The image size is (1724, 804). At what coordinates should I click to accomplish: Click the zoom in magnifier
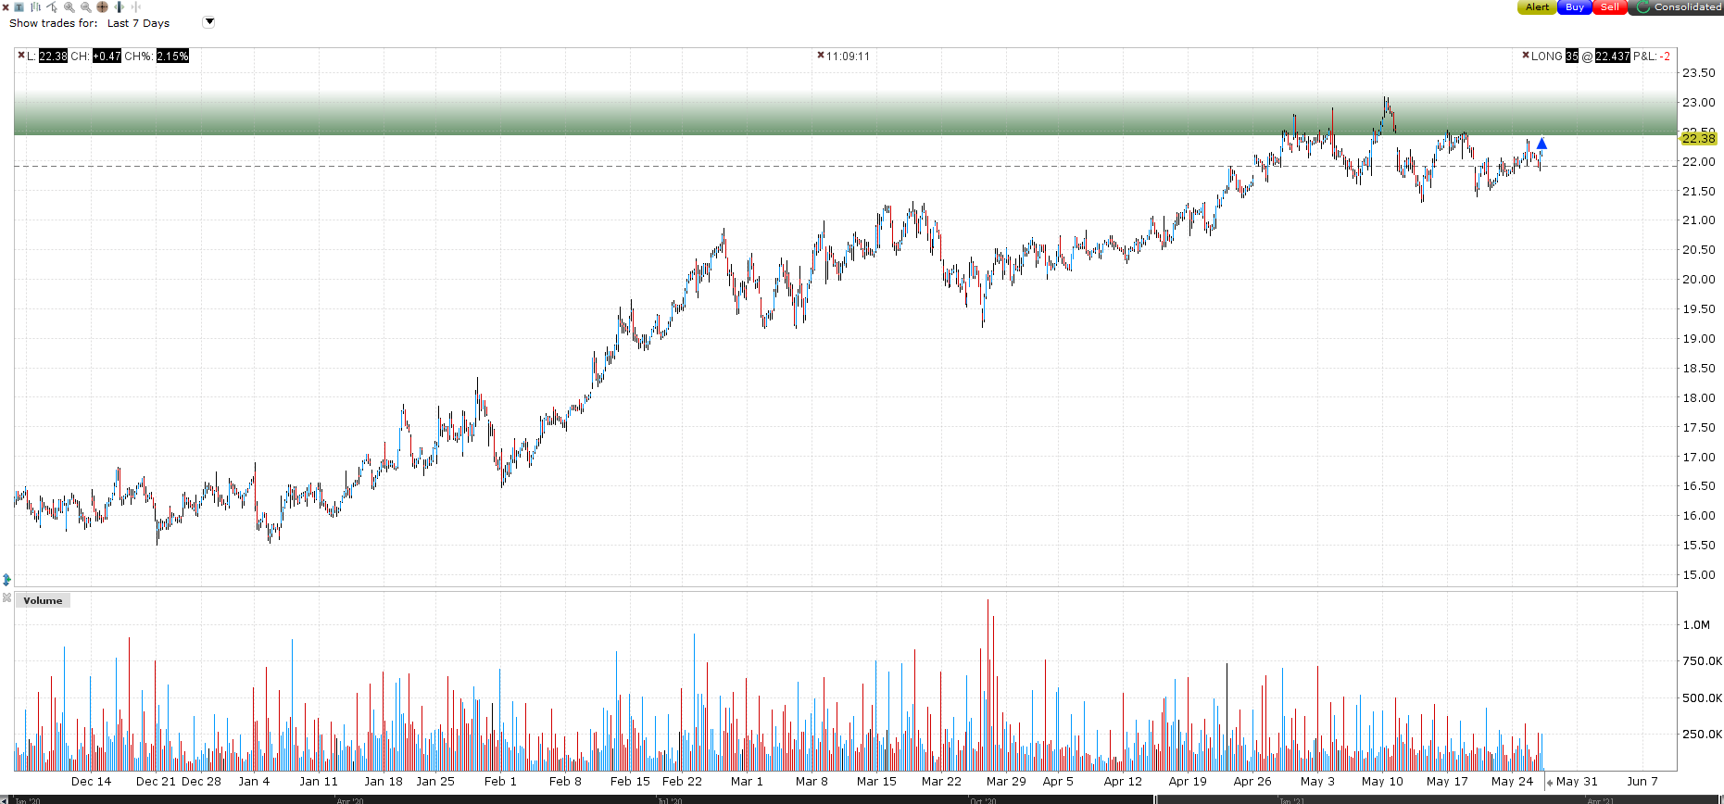tap(69, 7)
